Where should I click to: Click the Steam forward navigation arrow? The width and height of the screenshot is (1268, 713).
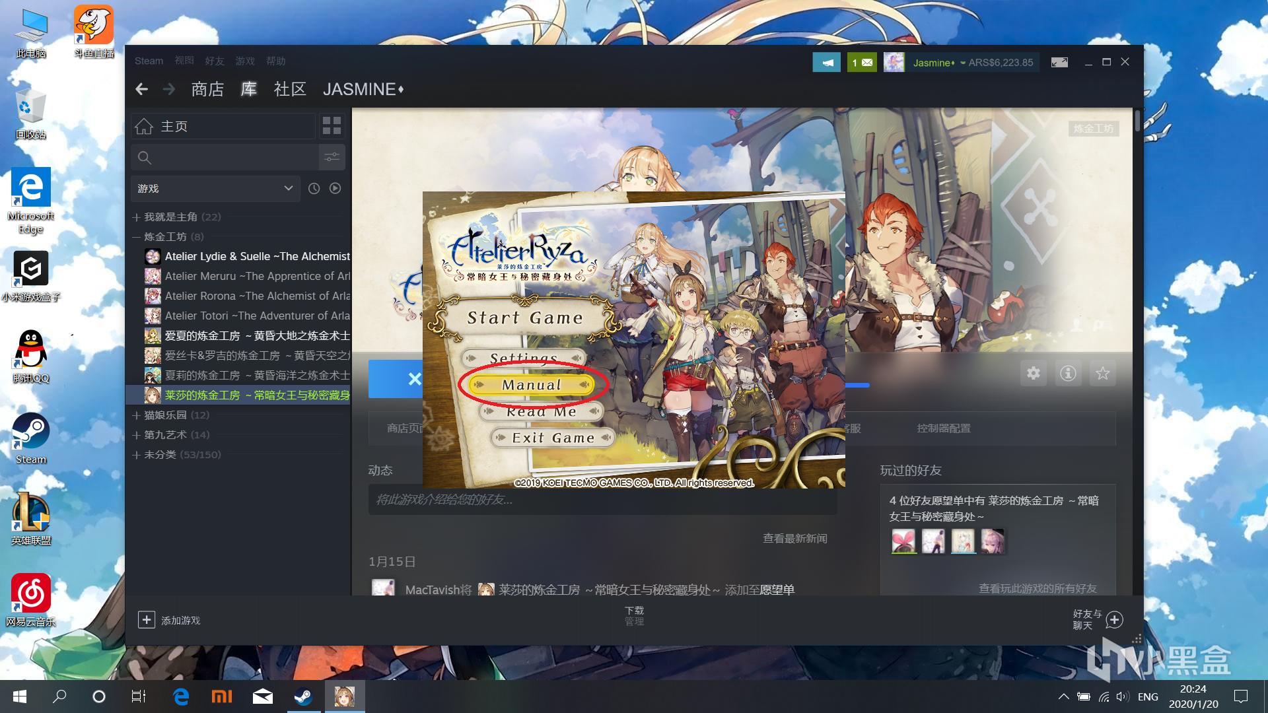point(169,89)
